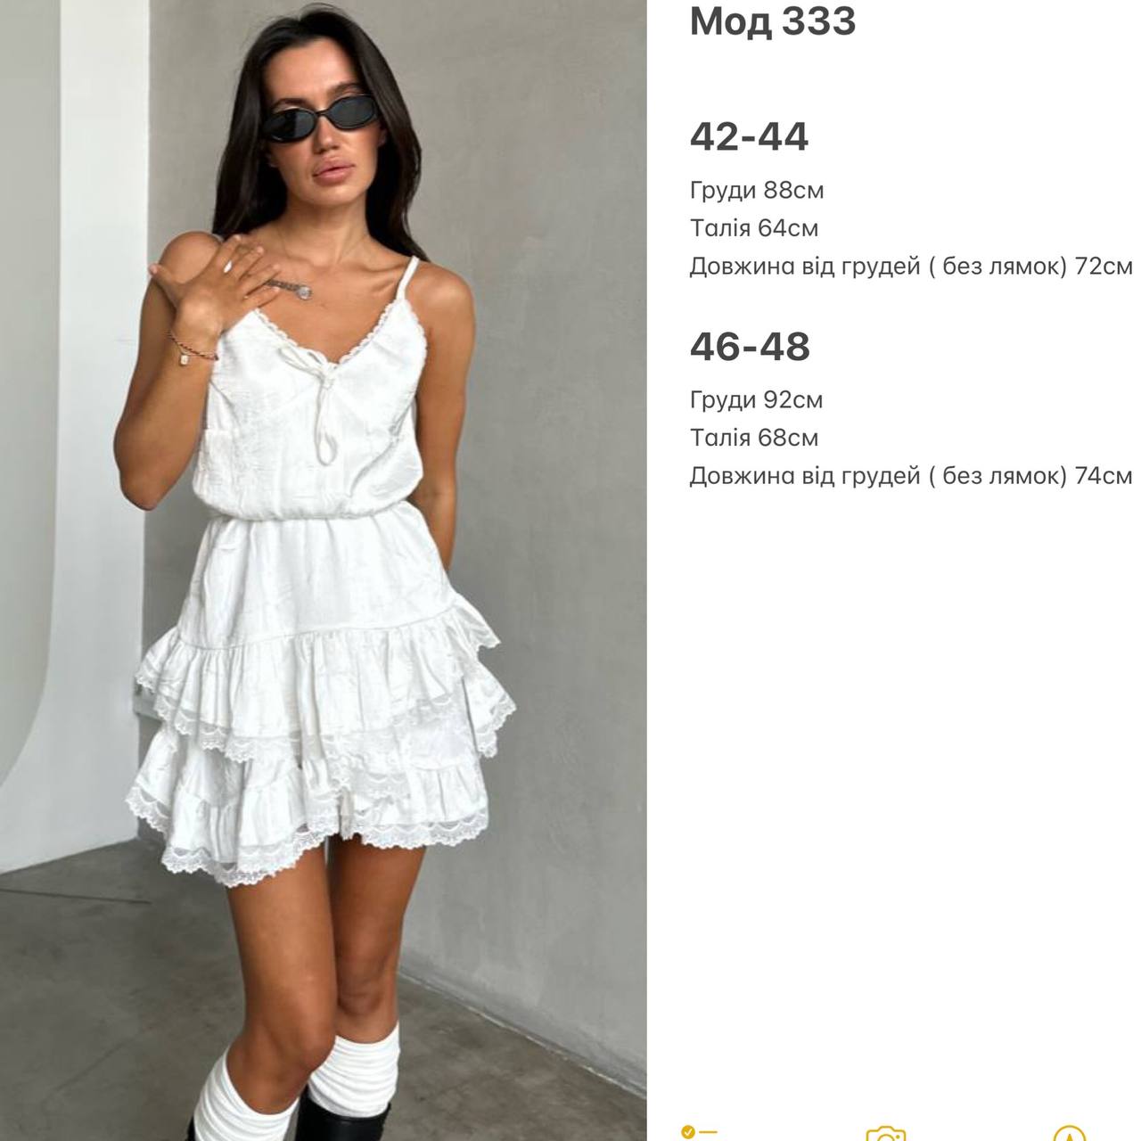Click the 'Талія 68см' line
The height and width of the screenshot is (1141, 1141).
754,438
